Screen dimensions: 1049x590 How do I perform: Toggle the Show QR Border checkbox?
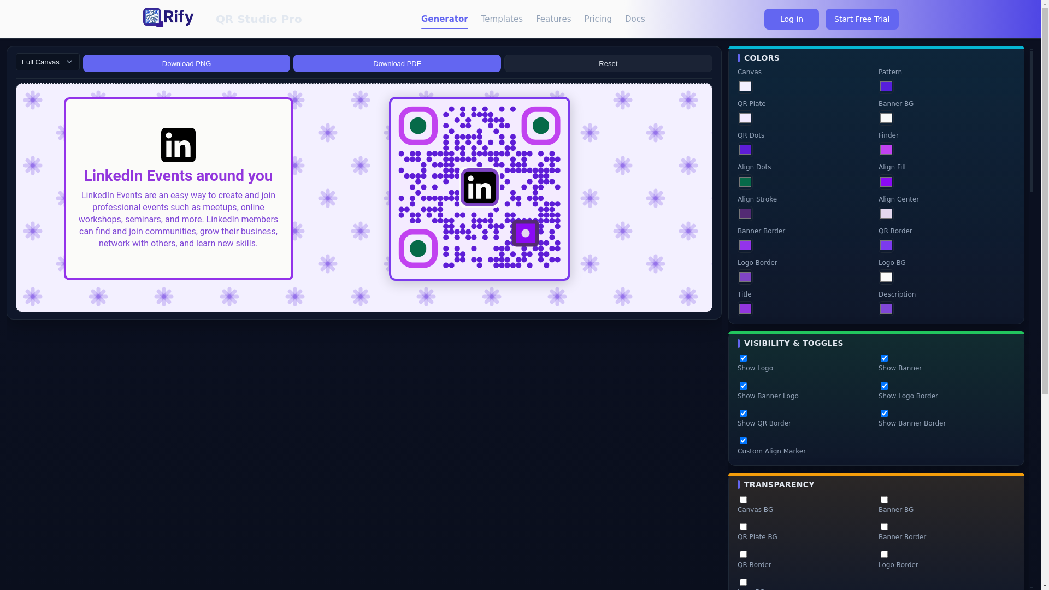pos(743,413)
